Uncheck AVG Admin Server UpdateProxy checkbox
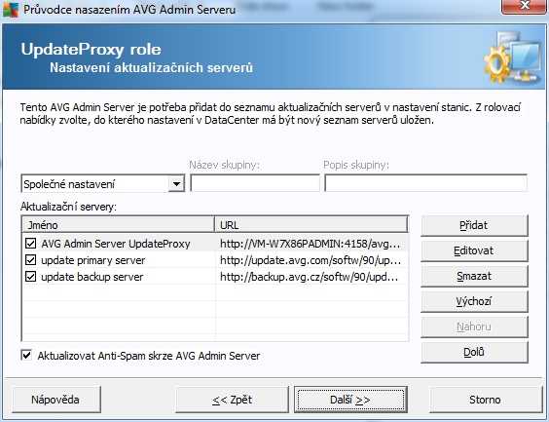The height and width of the screenshot is (422, 549). 31,244
